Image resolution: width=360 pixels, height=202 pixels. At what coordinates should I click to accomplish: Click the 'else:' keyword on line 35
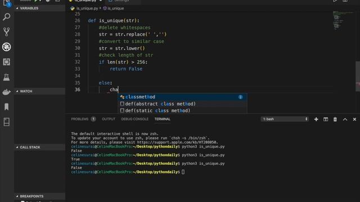click(105, 83)
